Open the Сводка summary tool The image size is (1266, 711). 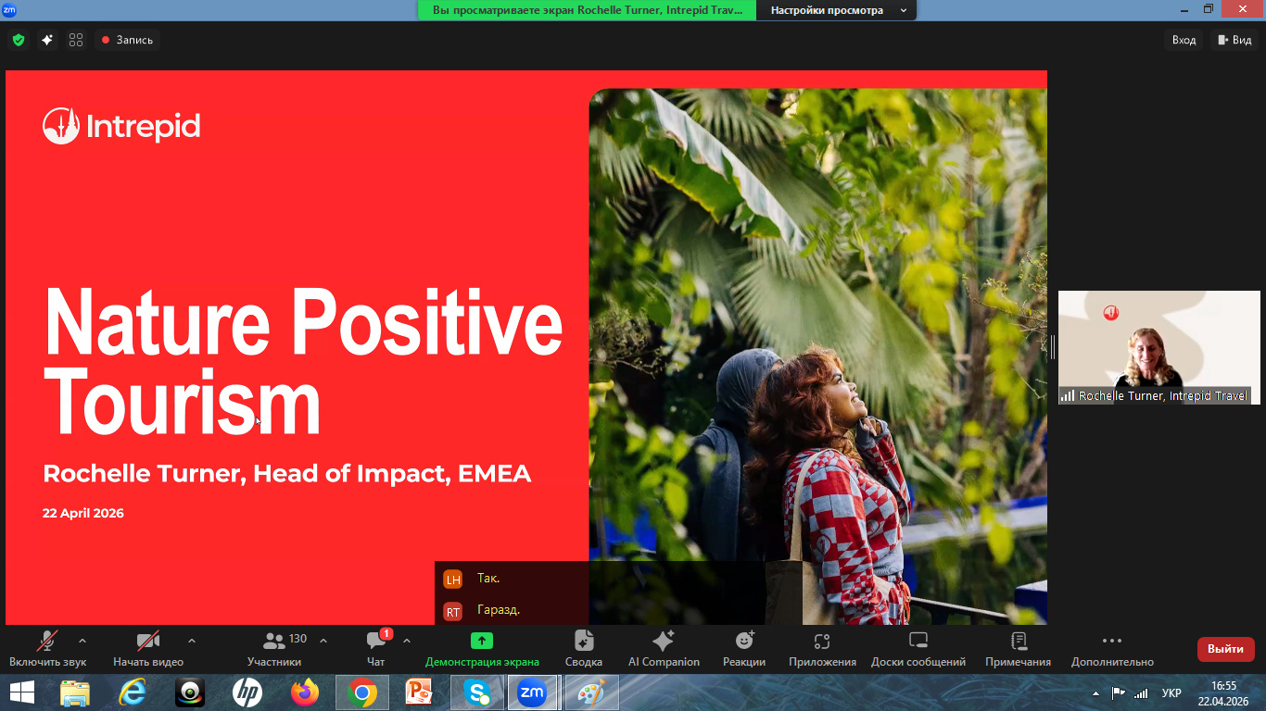click(583, 648)
